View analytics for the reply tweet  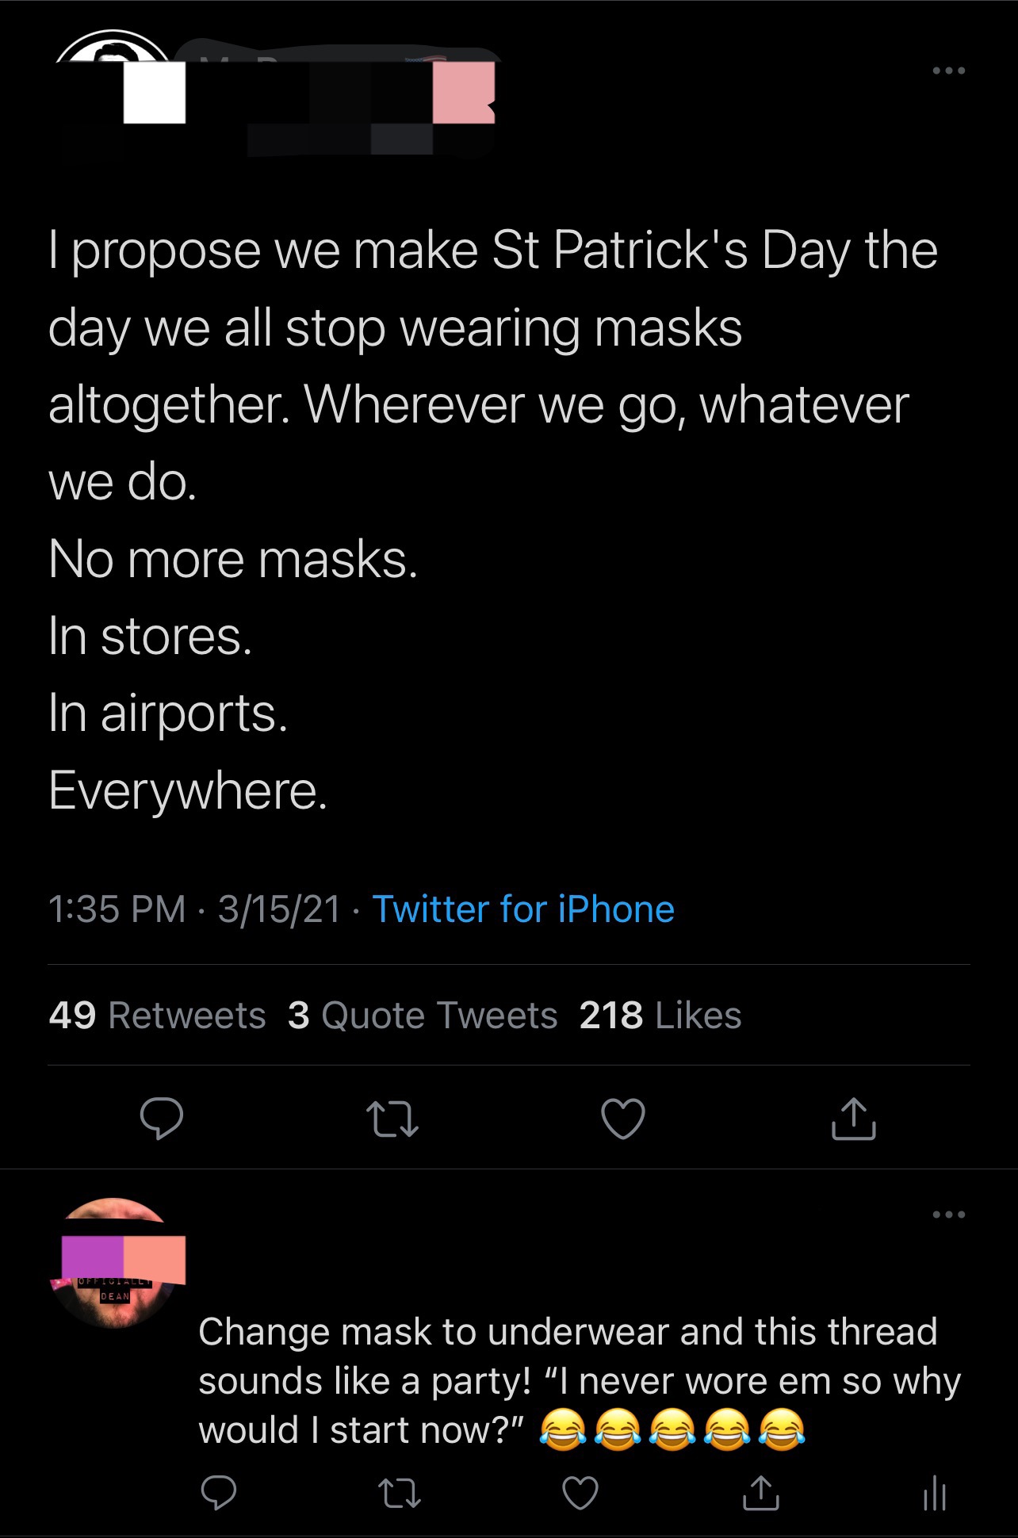pos(935,1493)
